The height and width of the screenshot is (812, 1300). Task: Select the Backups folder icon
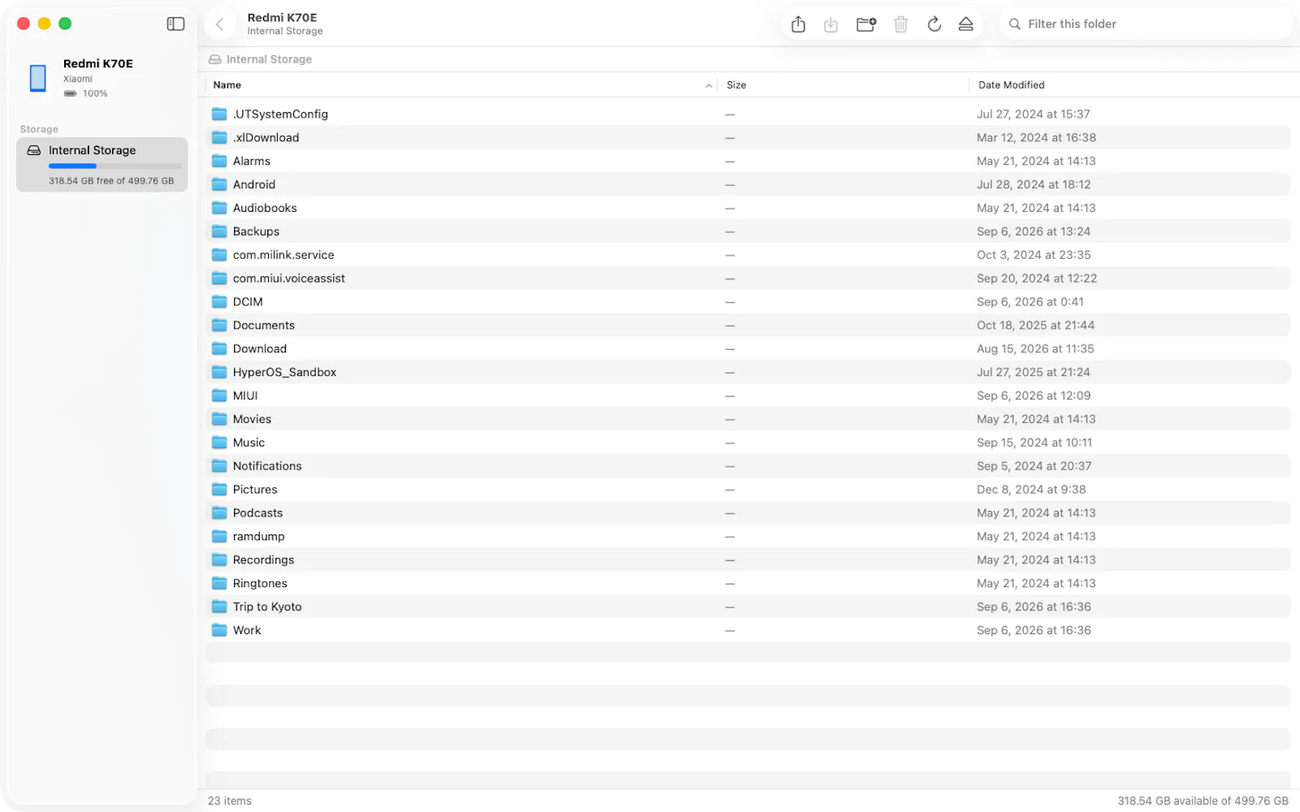pos(219,231)
